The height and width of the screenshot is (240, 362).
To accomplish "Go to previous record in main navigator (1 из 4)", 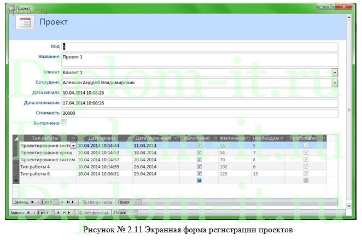I will pyautogui.click(x=34, y=213).
